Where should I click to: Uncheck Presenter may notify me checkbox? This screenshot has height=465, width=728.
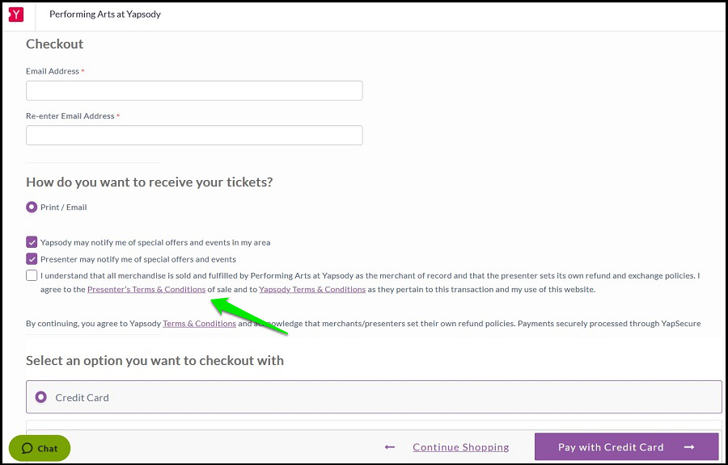click(x=32, y=259)
